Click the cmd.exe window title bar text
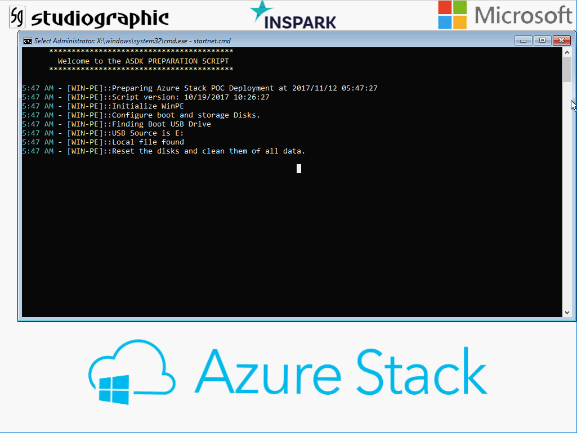577x433 pixels. click(132, 41)
